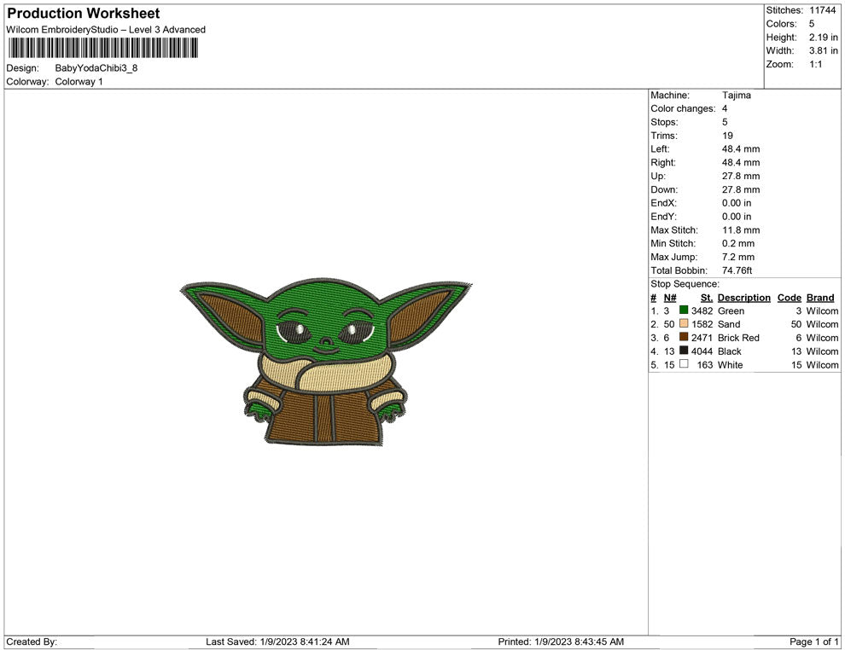845x650 pixels.
Task: Click the Page 1 of 1 indicator
Action: tap(814, 641)
